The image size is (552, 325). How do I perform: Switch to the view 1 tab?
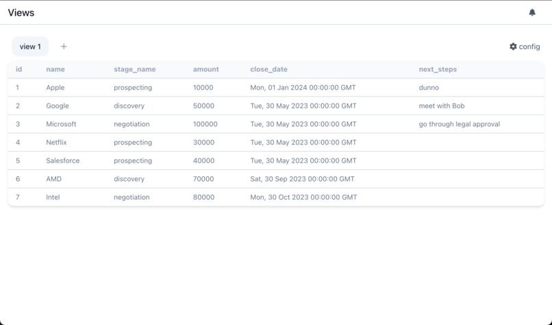tap(30, 47)
